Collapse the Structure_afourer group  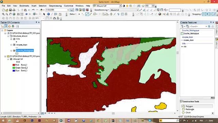(x=8, y=36)
